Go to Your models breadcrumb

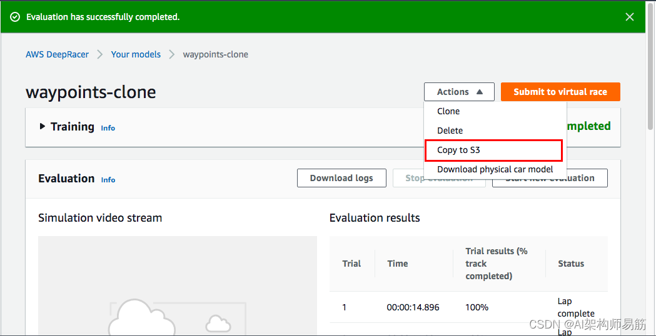click(x=136, y=54)
